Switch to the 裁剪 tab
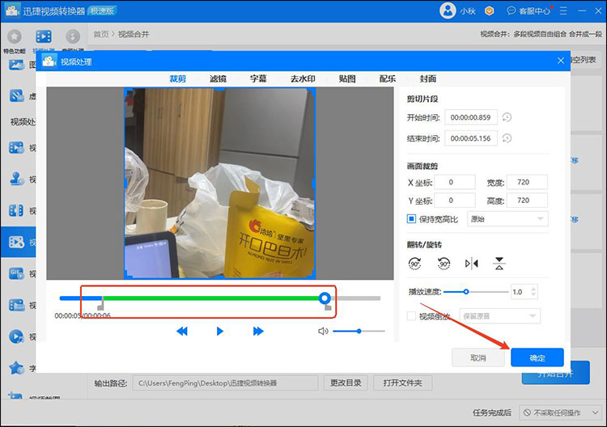 178,79
